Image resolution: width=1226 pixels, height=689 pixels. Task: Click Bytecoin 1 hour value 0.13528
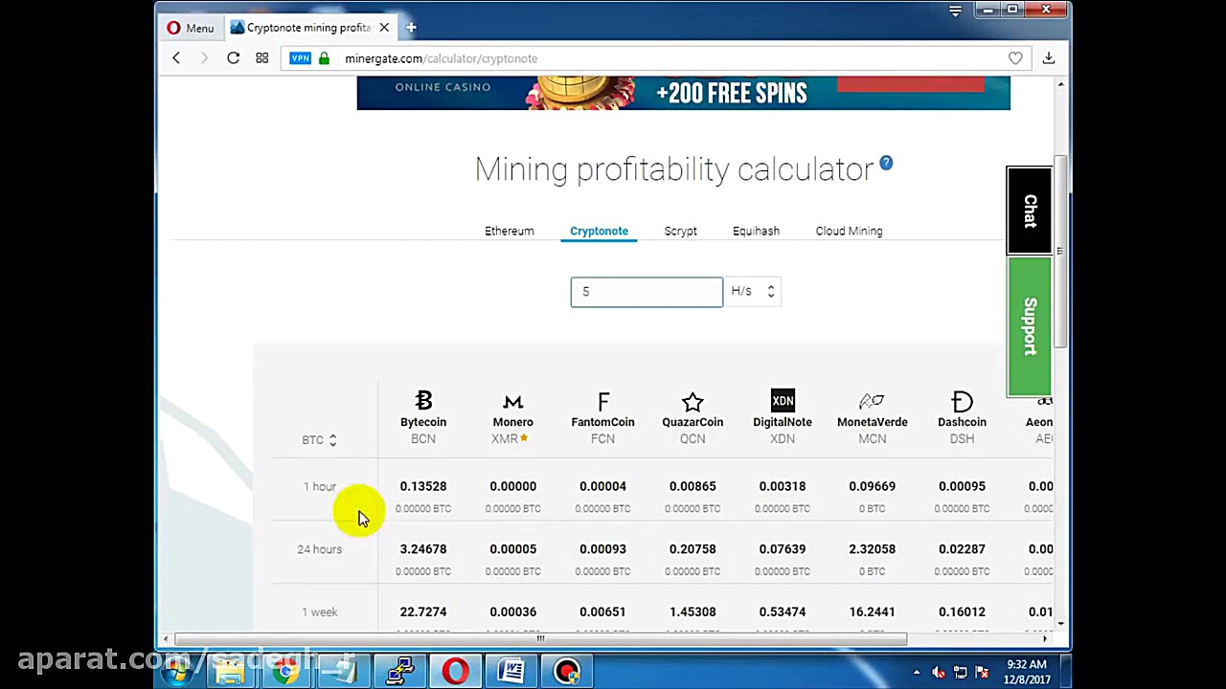pyautogui.click(x=423, y=486)
